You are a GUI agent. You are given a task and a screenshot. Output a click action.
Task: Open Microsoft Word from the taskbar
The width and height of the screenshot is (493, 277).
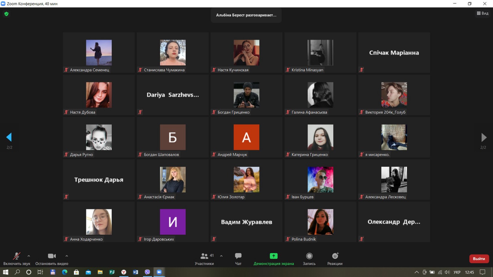click(x=135, y=272)
